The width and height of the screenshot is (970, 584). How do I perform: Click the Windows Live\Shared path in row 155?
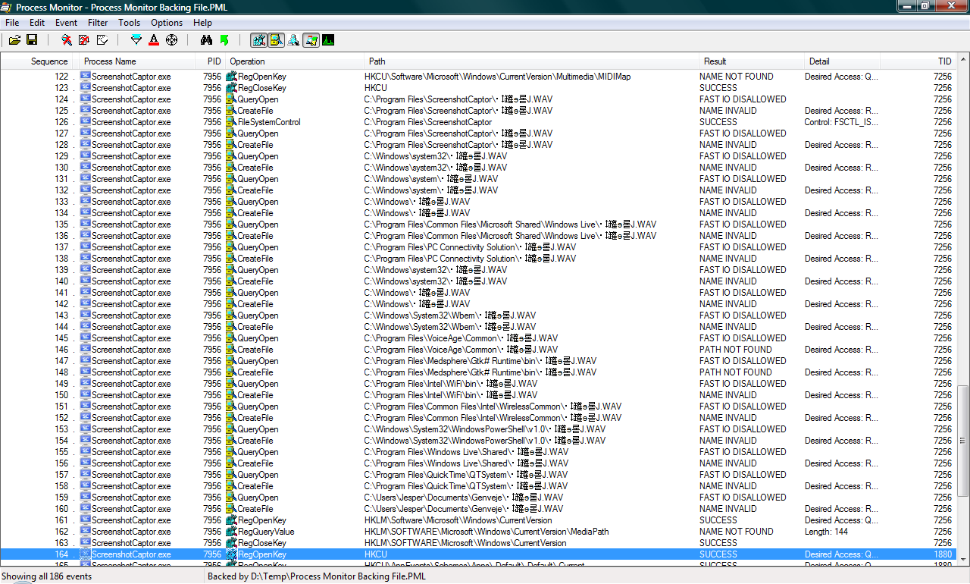coord(467,452)
